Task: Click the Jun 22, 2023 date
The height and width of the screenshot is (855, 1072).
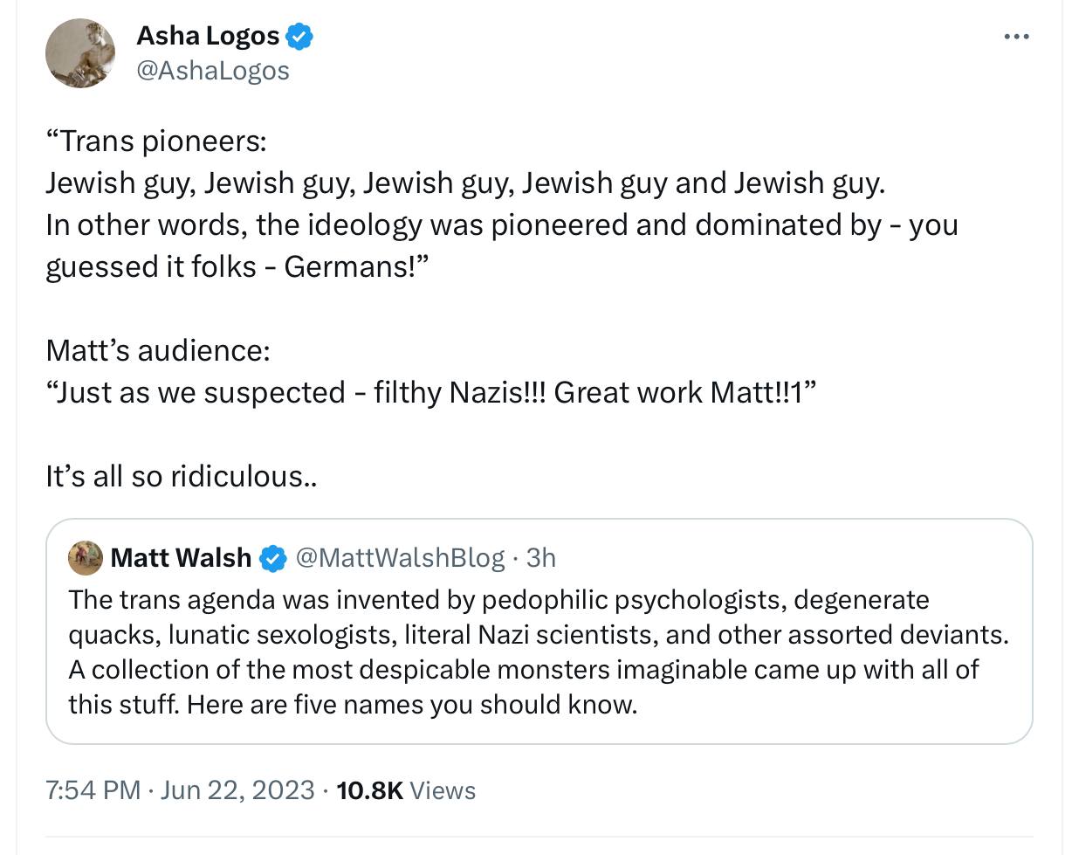Action: pyautogui.click(x=237, y=789)
